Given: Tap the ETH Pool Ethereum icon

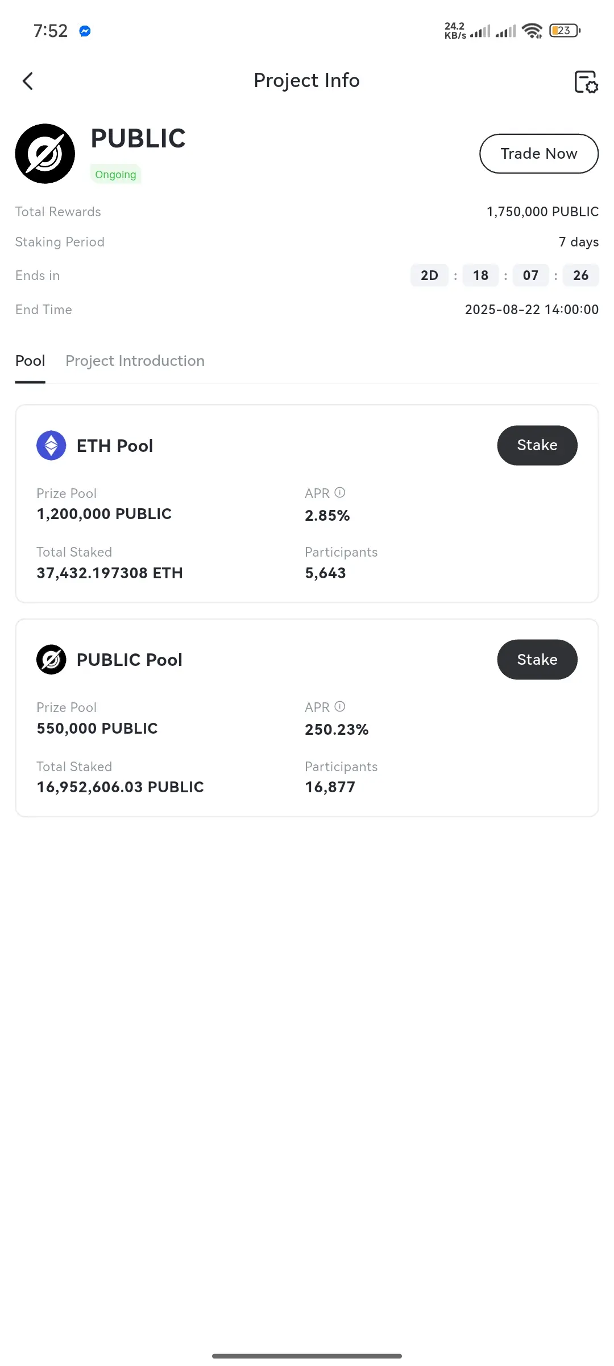Looking at the screenshot, I should pos(51,445).
